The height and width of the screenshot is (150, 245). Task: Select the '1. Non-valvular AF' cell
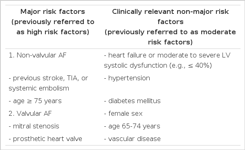click(x=38, y=55)
